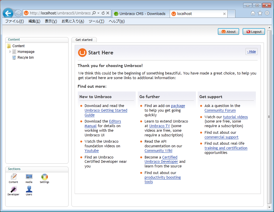
Task: Click the About button
Action: pyautogui.click(x=228, y=32)
